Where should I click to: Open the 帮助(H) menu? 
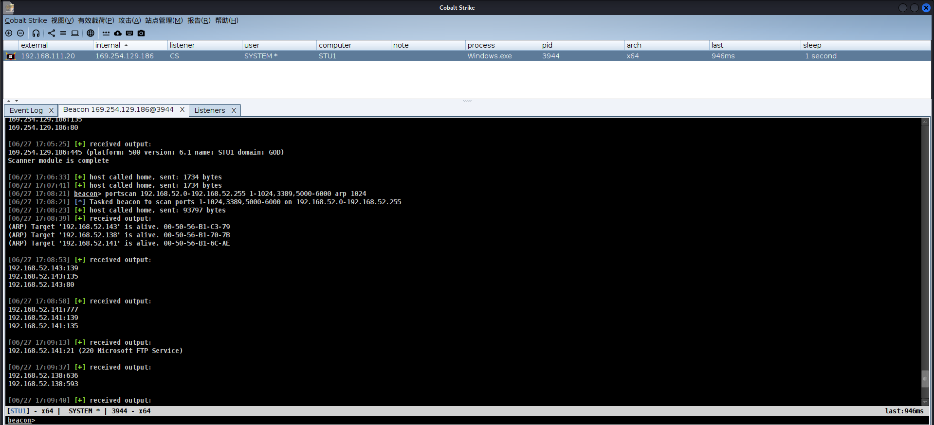(x=226, y=20)
